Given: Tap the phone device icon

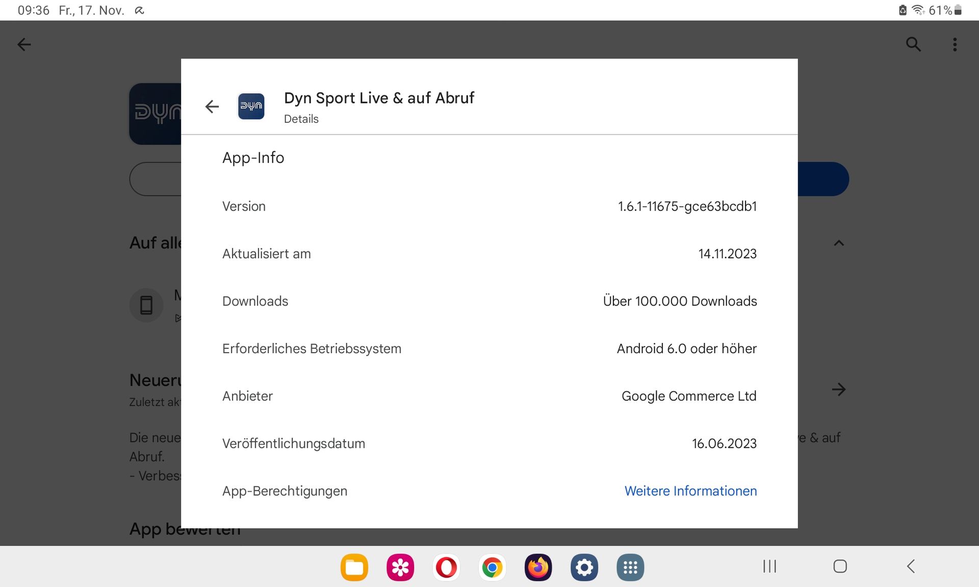Looking at the screenshot, I should (x=146, y=305).
